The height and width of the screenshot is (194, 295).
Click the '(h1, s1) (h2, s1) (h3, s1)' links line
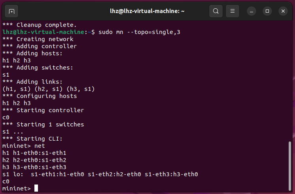point(49,89)
